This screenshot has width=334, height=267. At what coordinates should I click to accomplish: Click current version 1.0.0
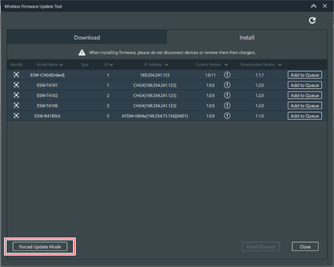(x=210, y=116)
